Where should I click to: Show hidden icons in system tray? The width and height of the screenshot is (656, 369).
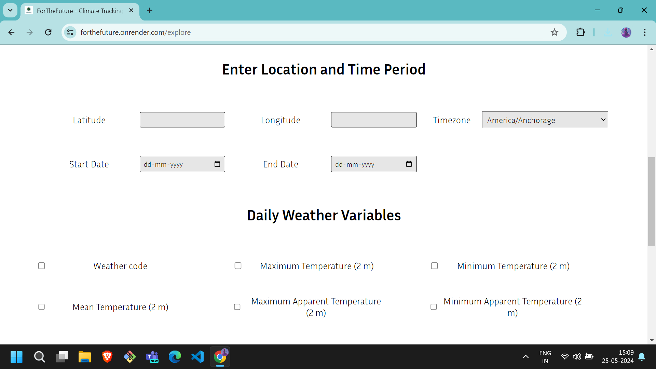tap(526, 357)
